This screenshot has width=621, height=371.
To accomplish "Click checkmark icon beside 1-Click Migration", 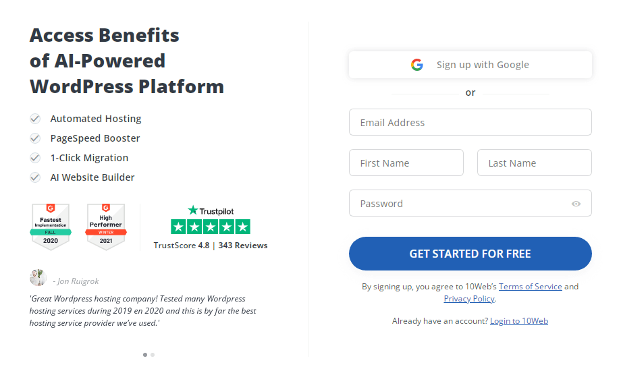I will [35, 158].
